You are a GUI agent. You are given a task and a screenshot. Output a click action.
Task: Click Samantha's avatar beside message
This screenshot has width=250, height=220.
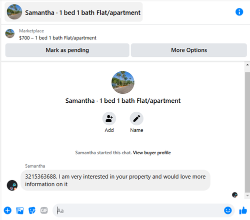click(12, 185)
